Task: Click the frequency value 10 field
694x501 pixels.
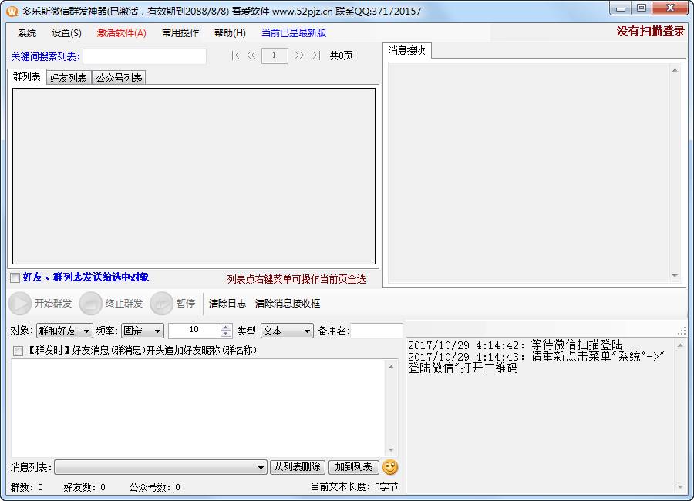Action: [x=194, y=331]
